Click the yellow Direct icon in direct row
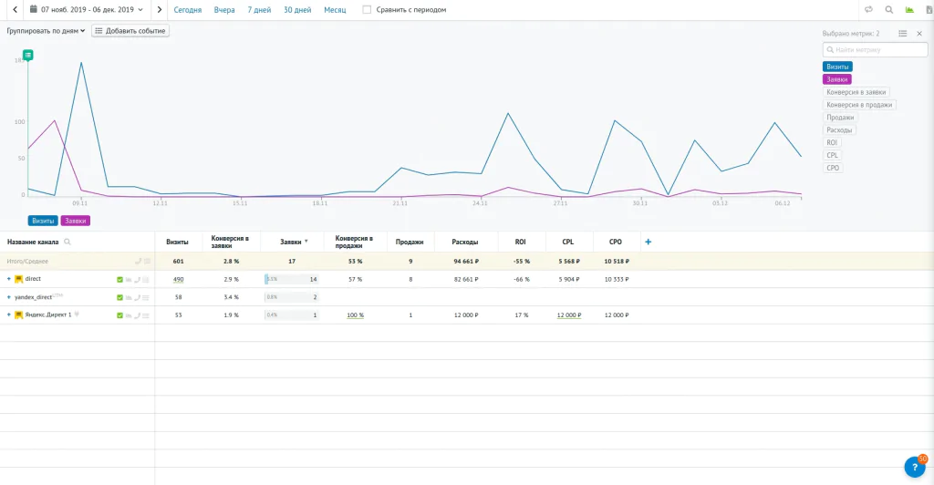 (x=18, y=279)
